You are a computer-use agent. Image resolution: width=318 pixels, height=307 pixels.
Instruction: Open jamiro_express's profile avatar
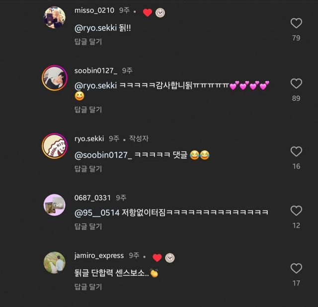click(54, 263)
